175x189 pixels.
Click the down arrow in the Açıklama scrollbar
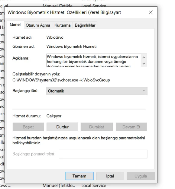144,64
